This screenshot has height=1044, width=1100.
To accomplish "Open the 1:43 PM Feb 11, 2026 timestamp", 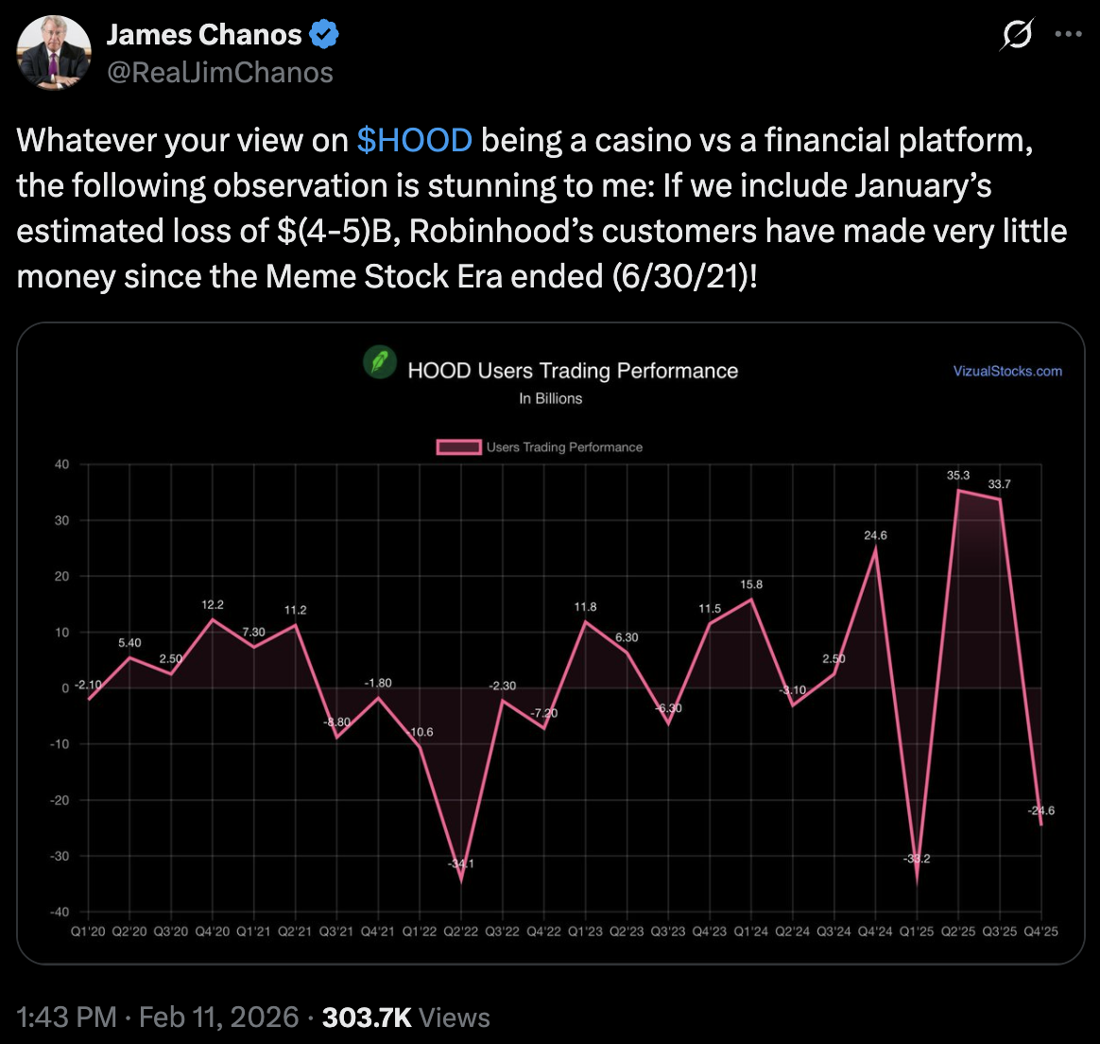I will click(x=158, y=1017).
